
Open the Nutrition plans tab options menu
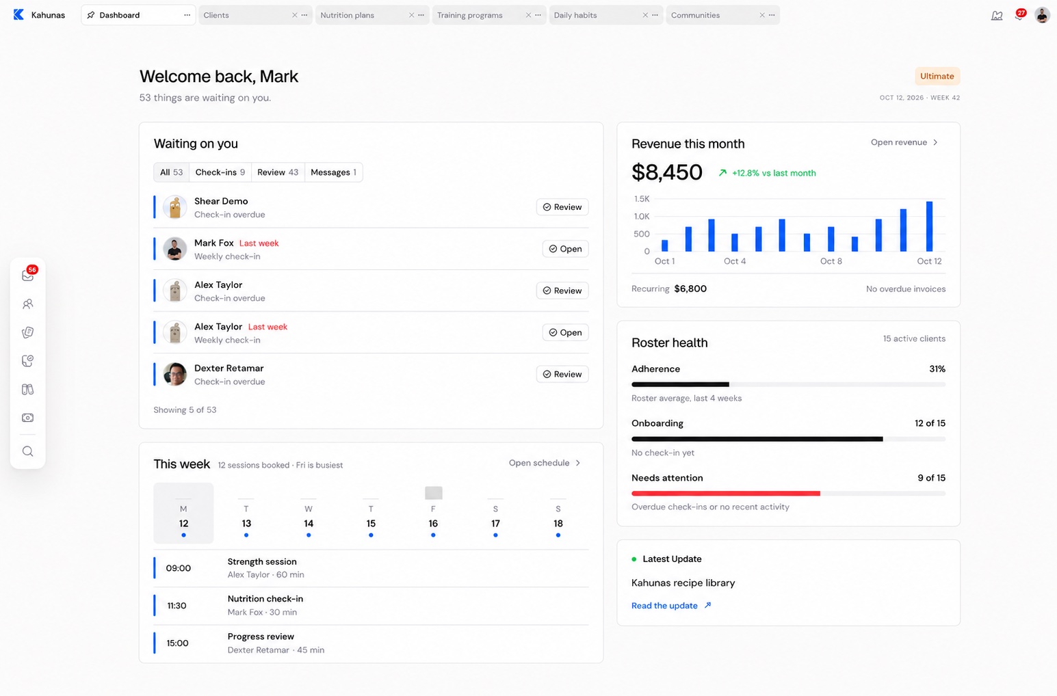tap(421, 15)
